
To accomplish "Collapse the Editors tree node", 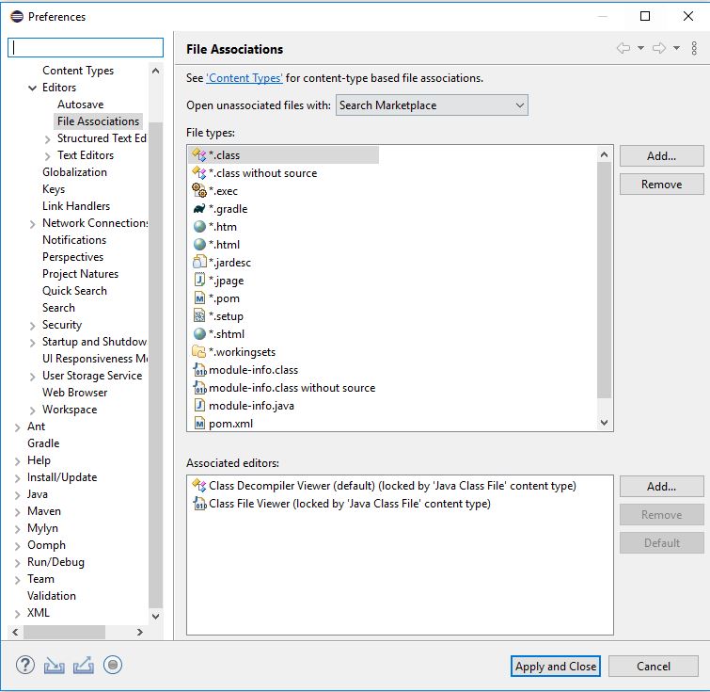I will 33,88.
